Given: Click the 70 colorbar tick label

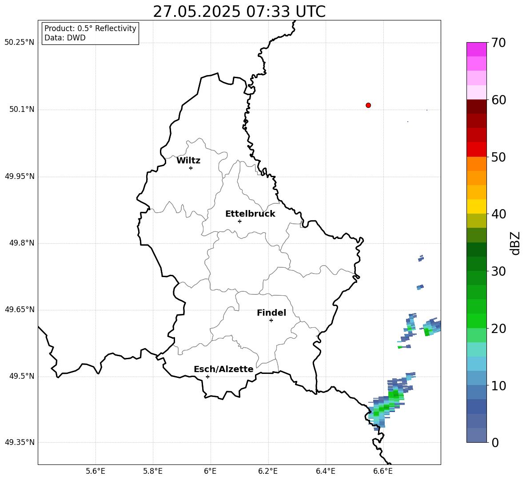Looking at the screenshot, I should coord(498,43).
